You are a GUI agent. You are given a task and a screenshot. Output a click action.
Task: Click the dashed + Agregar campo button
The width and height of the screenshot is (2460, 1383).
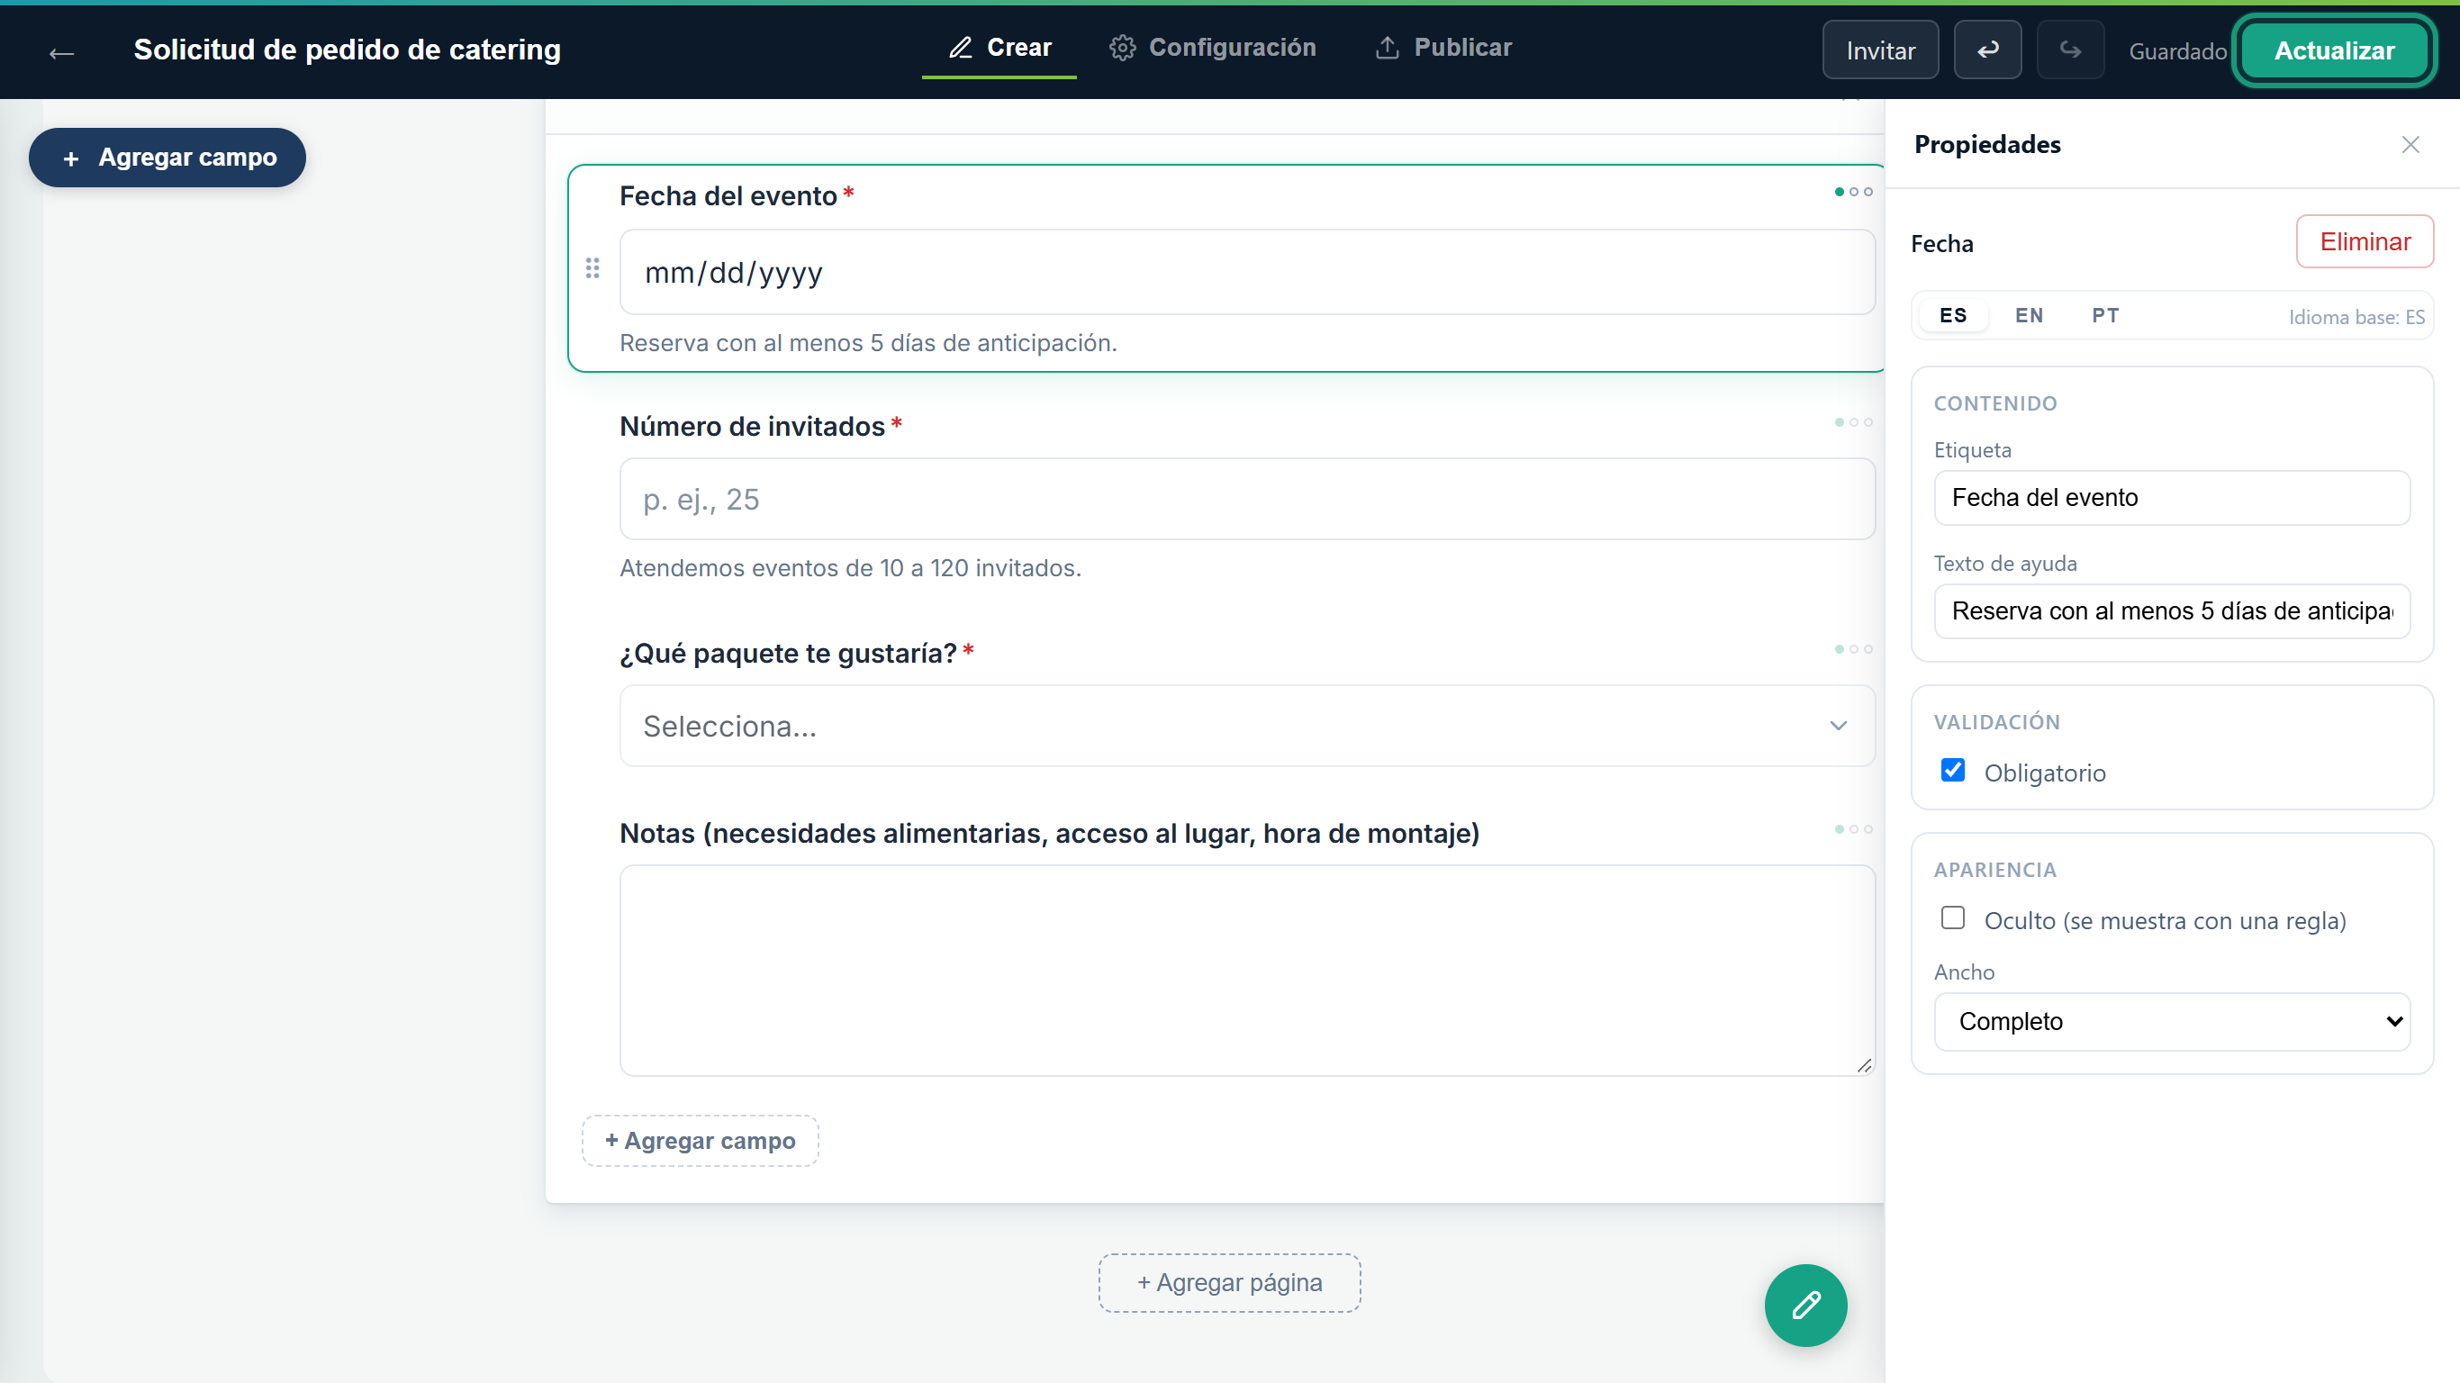700,1141
